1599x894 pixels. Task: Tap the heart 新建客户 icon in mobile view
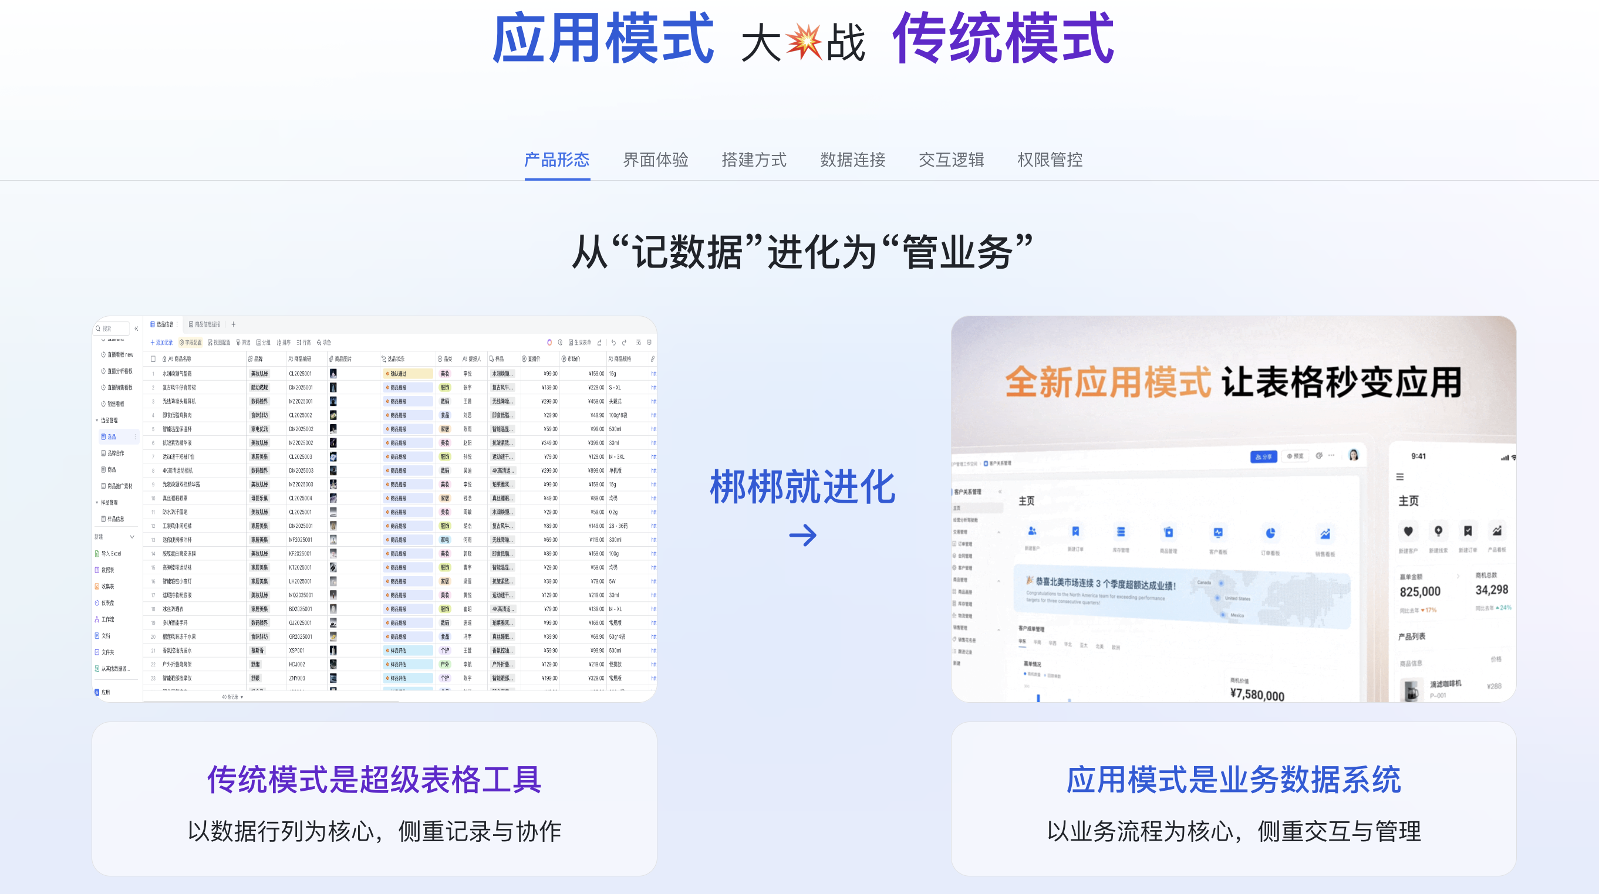(1408, 531)
